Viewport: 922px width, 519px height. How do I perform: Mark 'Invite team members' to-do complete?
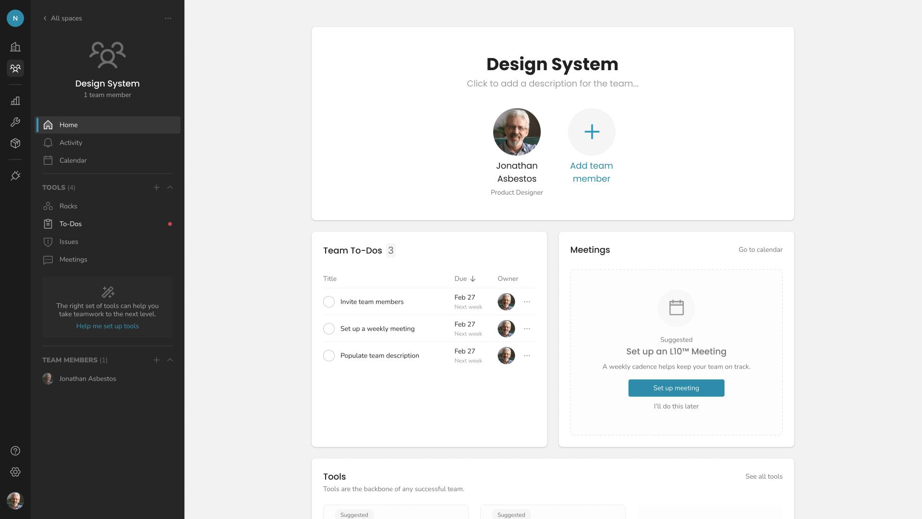point(329,302)
